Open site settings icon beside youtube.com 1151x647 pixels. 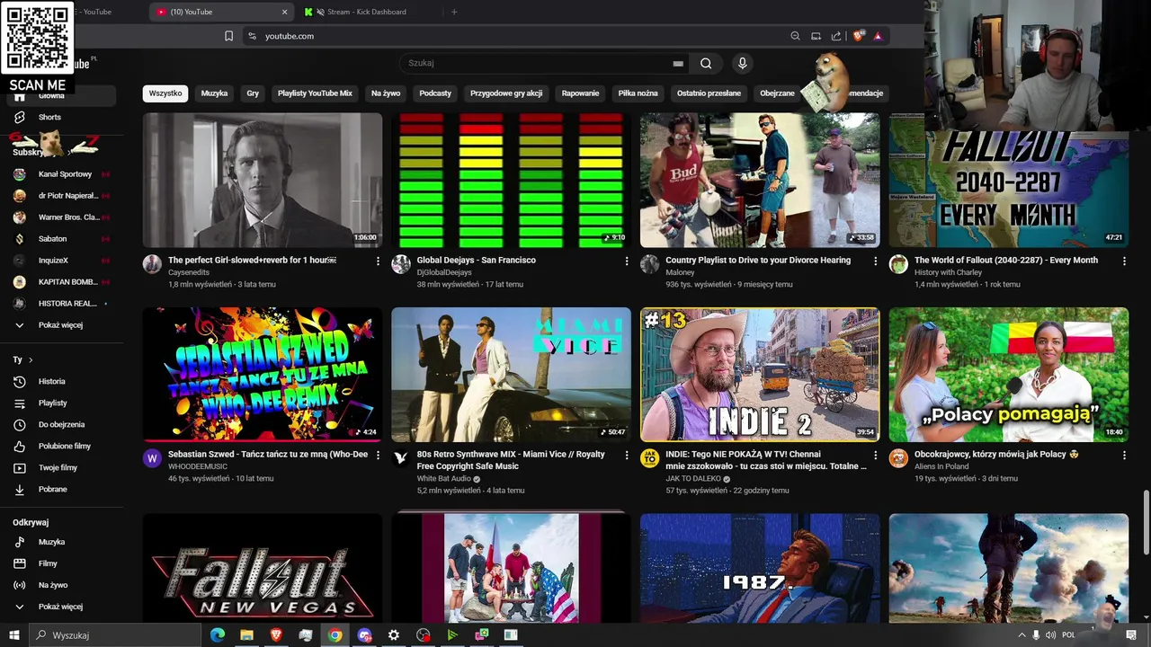(x=252, y=36)
